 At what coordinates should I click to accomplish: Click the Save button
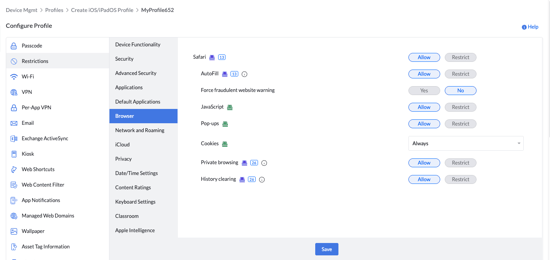point(327,249)
